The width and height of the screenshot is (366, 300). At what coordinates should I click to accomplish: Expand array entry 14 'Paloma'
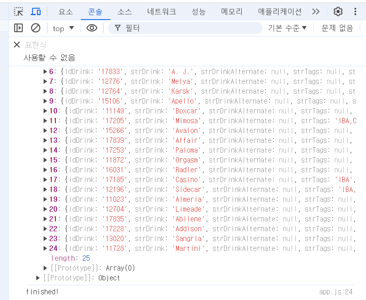pos(45,150)
